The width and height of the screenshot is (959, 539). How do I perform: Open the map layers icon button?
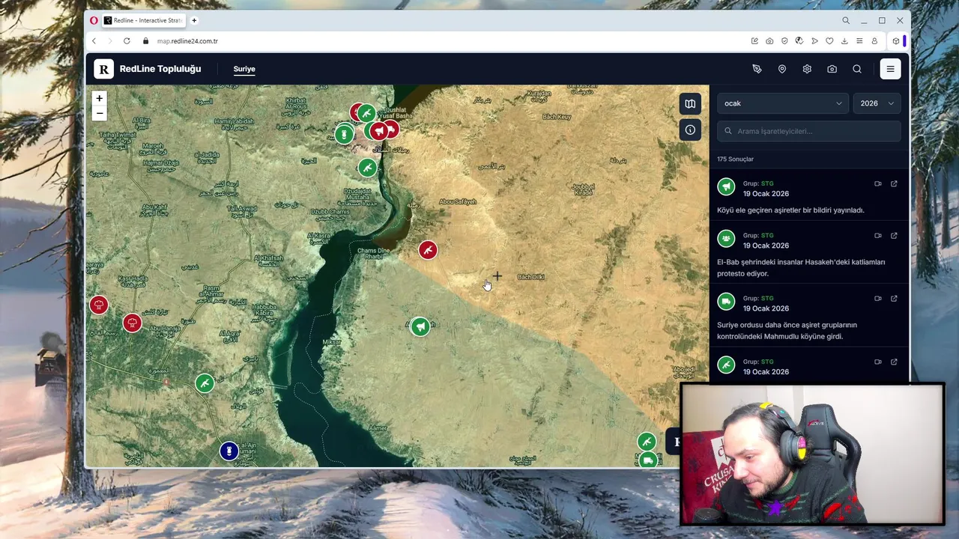[690, 104]
